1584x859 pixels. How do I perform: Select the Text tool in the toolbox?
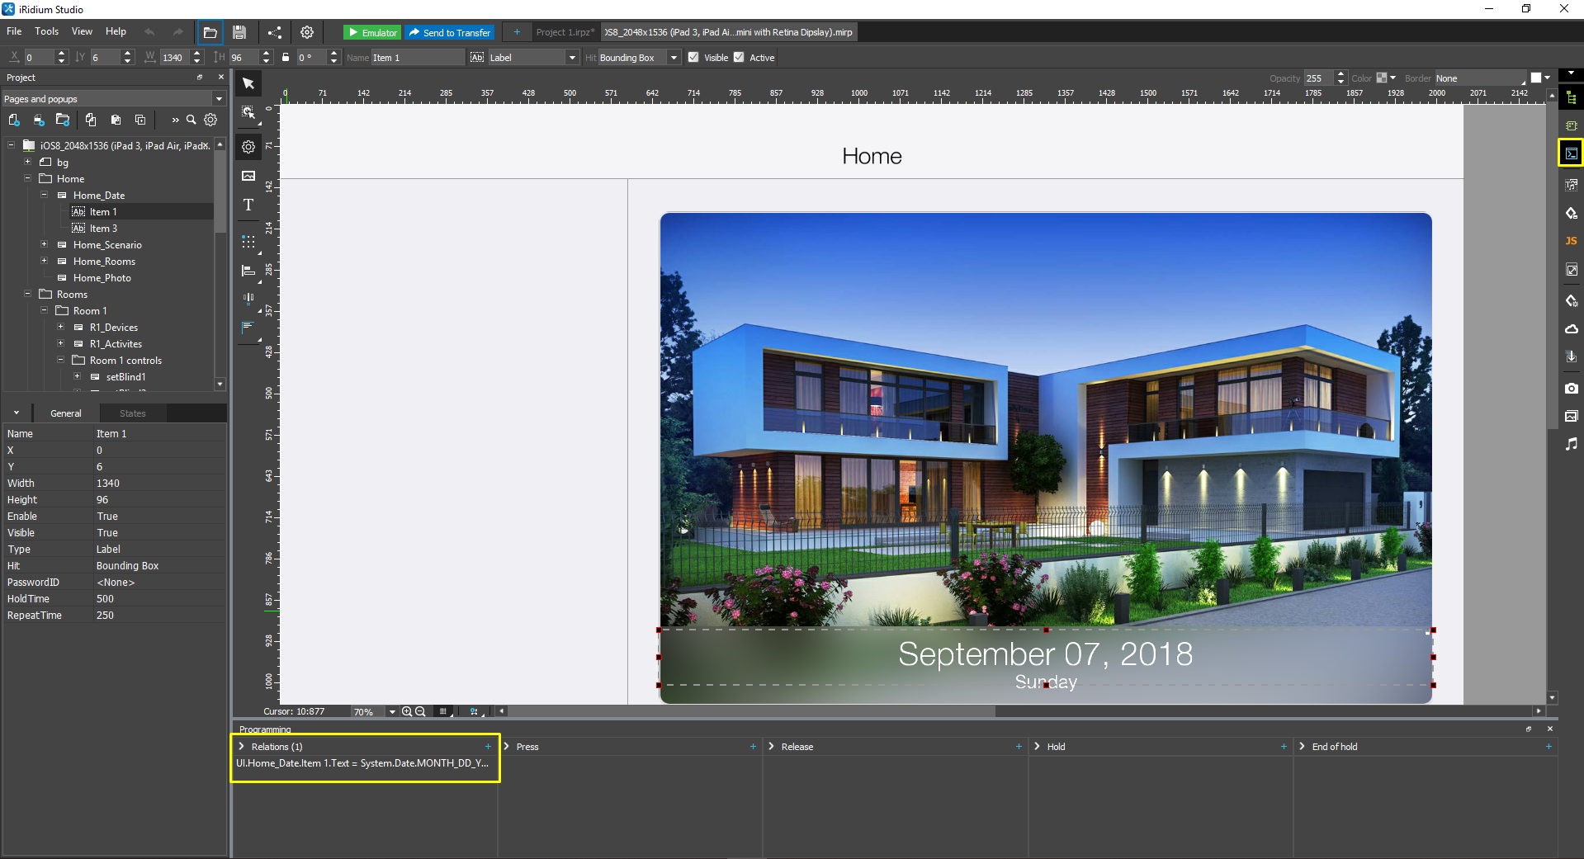coord(248,205)
